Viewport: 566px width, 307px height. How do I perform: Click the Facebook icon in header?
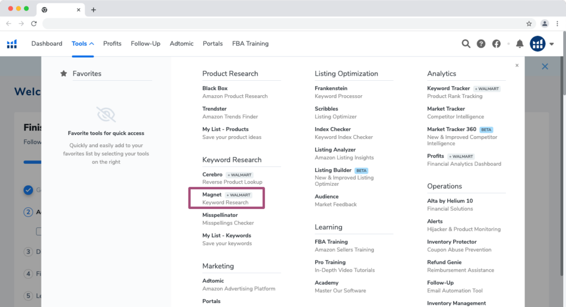pos(496,44)
